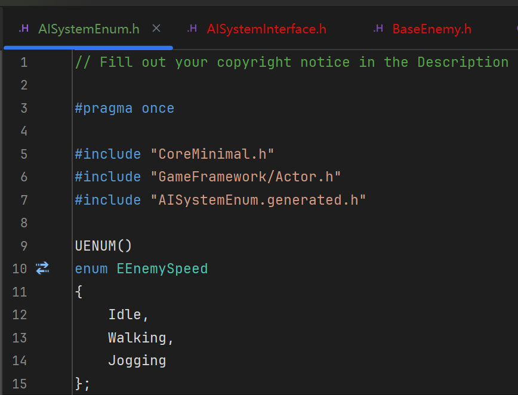Click line number 9 in the gutter

[24, 246]
